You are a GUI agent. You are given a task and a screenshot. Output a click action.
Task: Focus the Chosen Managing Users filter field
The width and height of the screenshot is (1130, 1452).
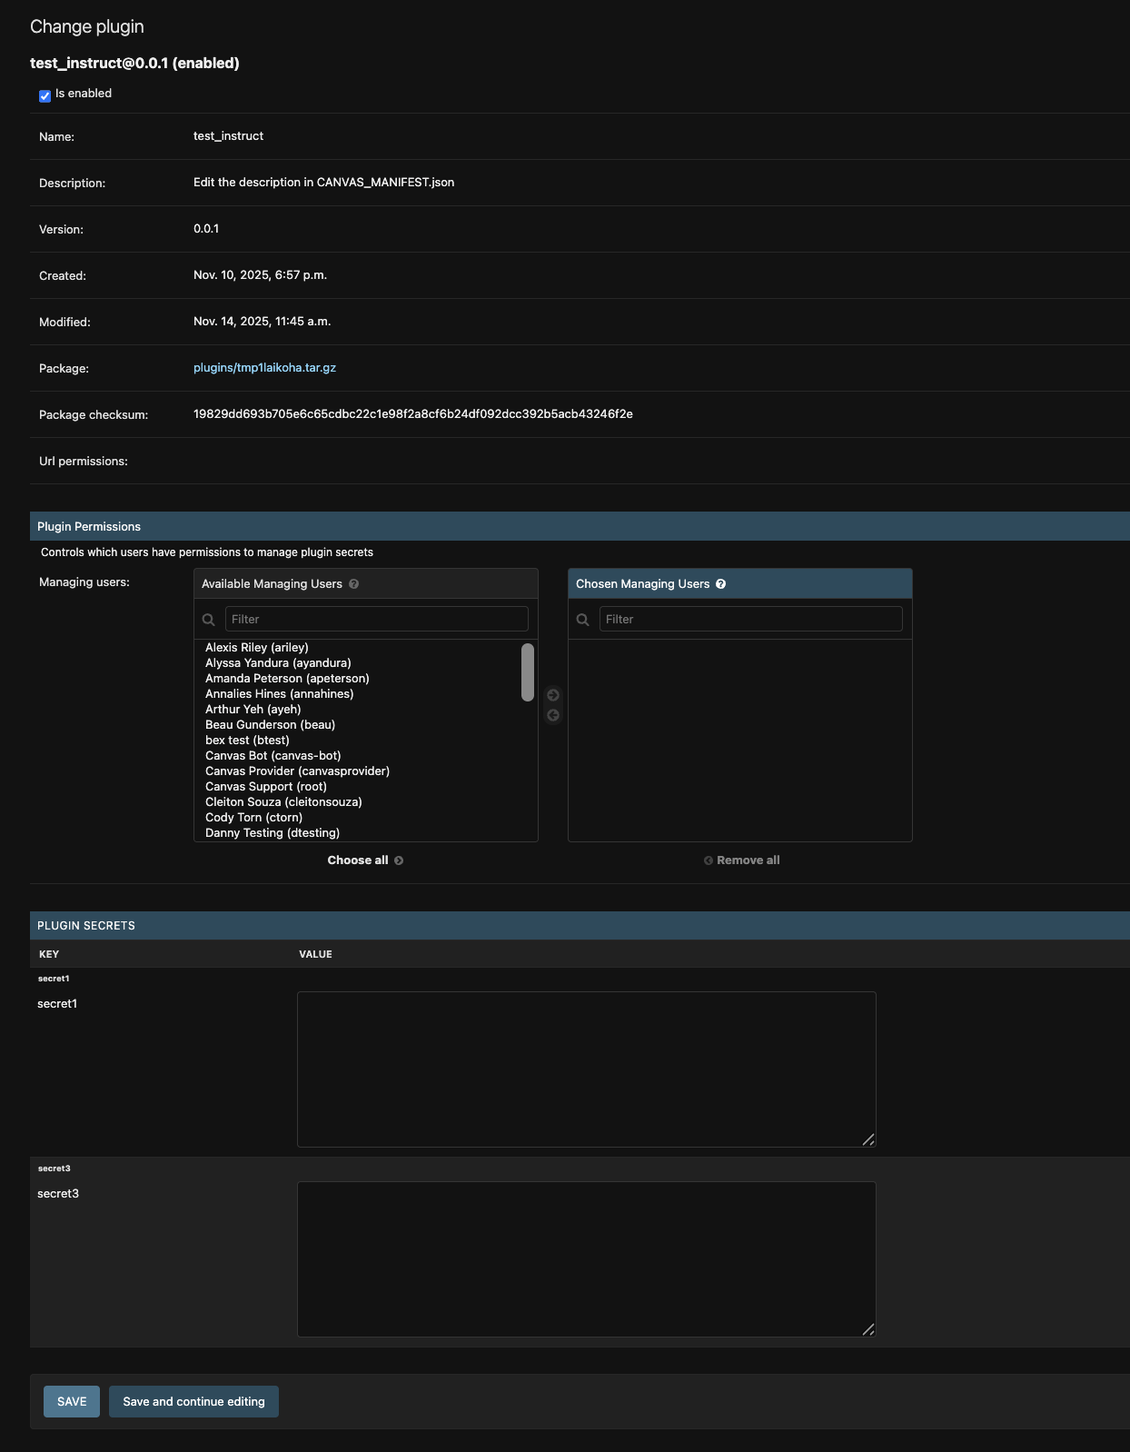pyautogui.click(x=751, y=619)
